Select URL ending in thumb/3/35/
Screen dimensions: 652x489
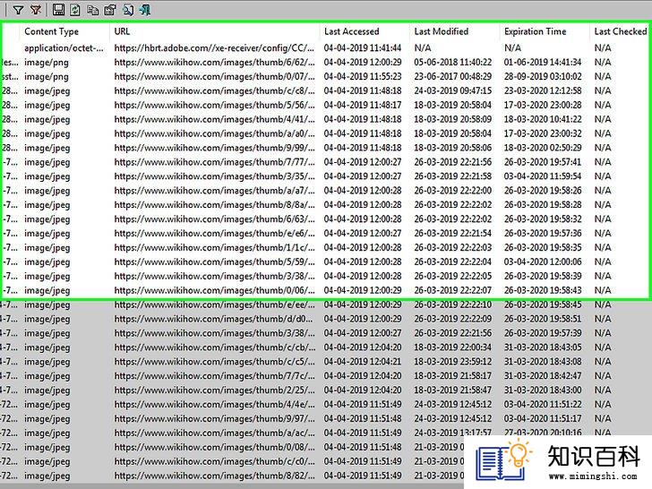tap(214, 176)
